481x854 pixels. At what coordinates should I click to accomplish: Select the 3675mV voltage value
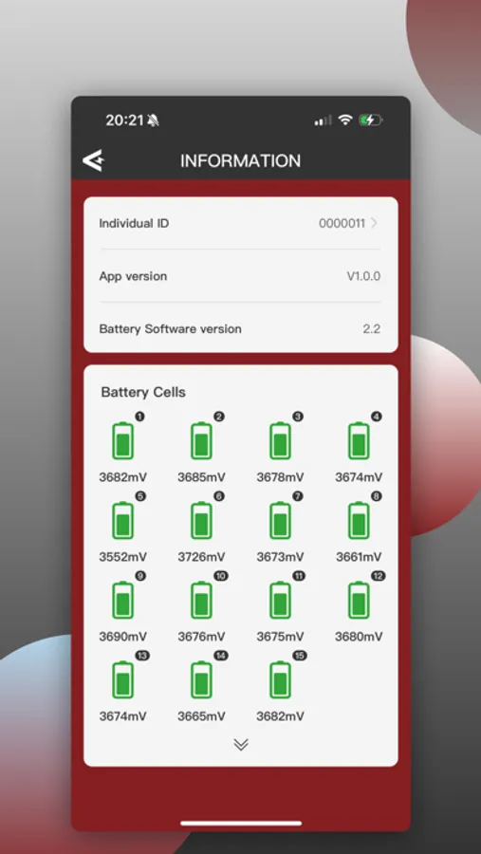pos(280,637)
